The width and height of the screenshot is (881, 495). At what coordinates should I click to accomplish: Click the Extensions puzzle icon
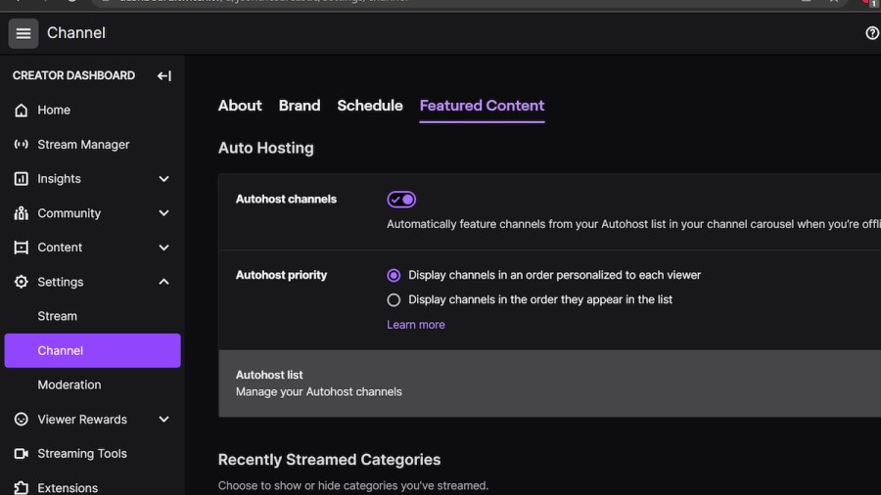(x=21, y=488)
